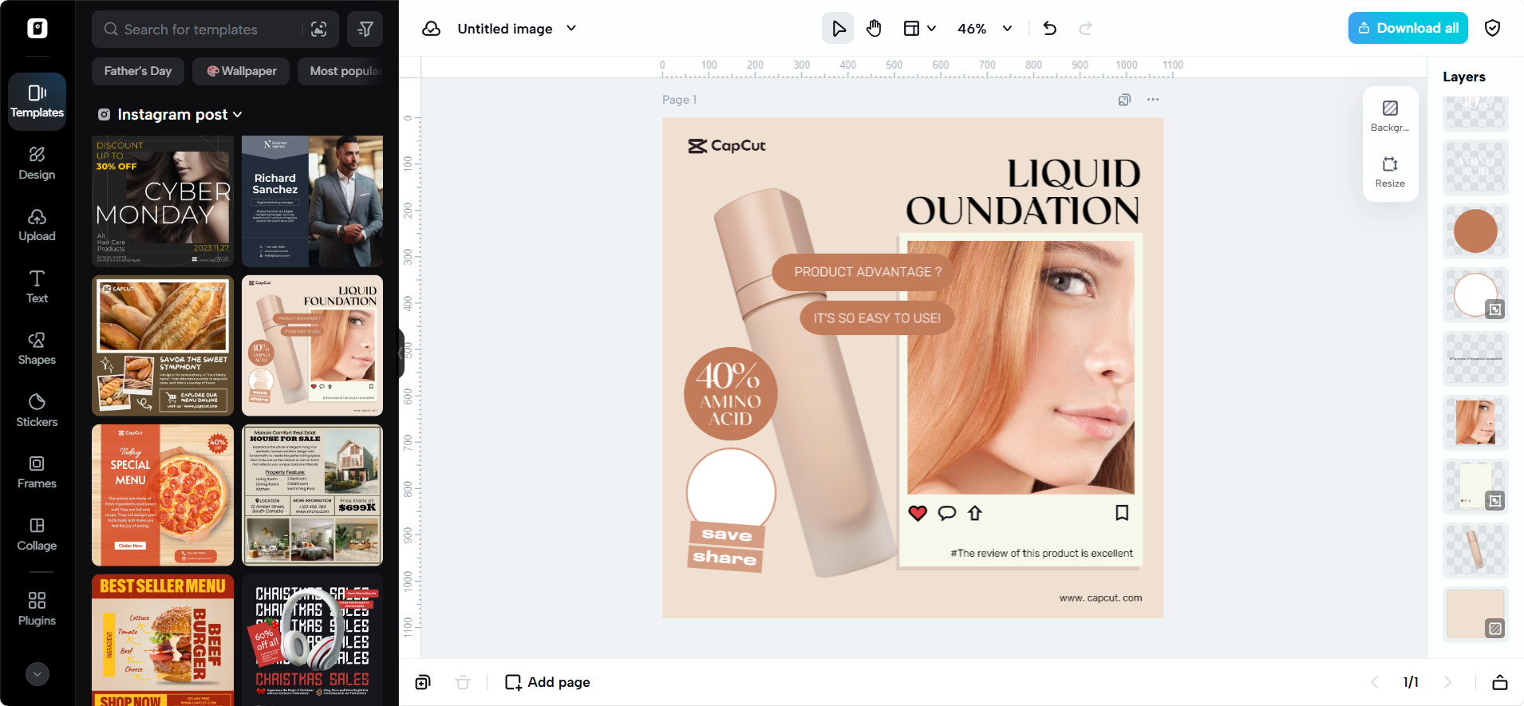This screenshot has height=706, width=1524.
Task: Open the page manager tray icon
Action: tap(1500, 682)
